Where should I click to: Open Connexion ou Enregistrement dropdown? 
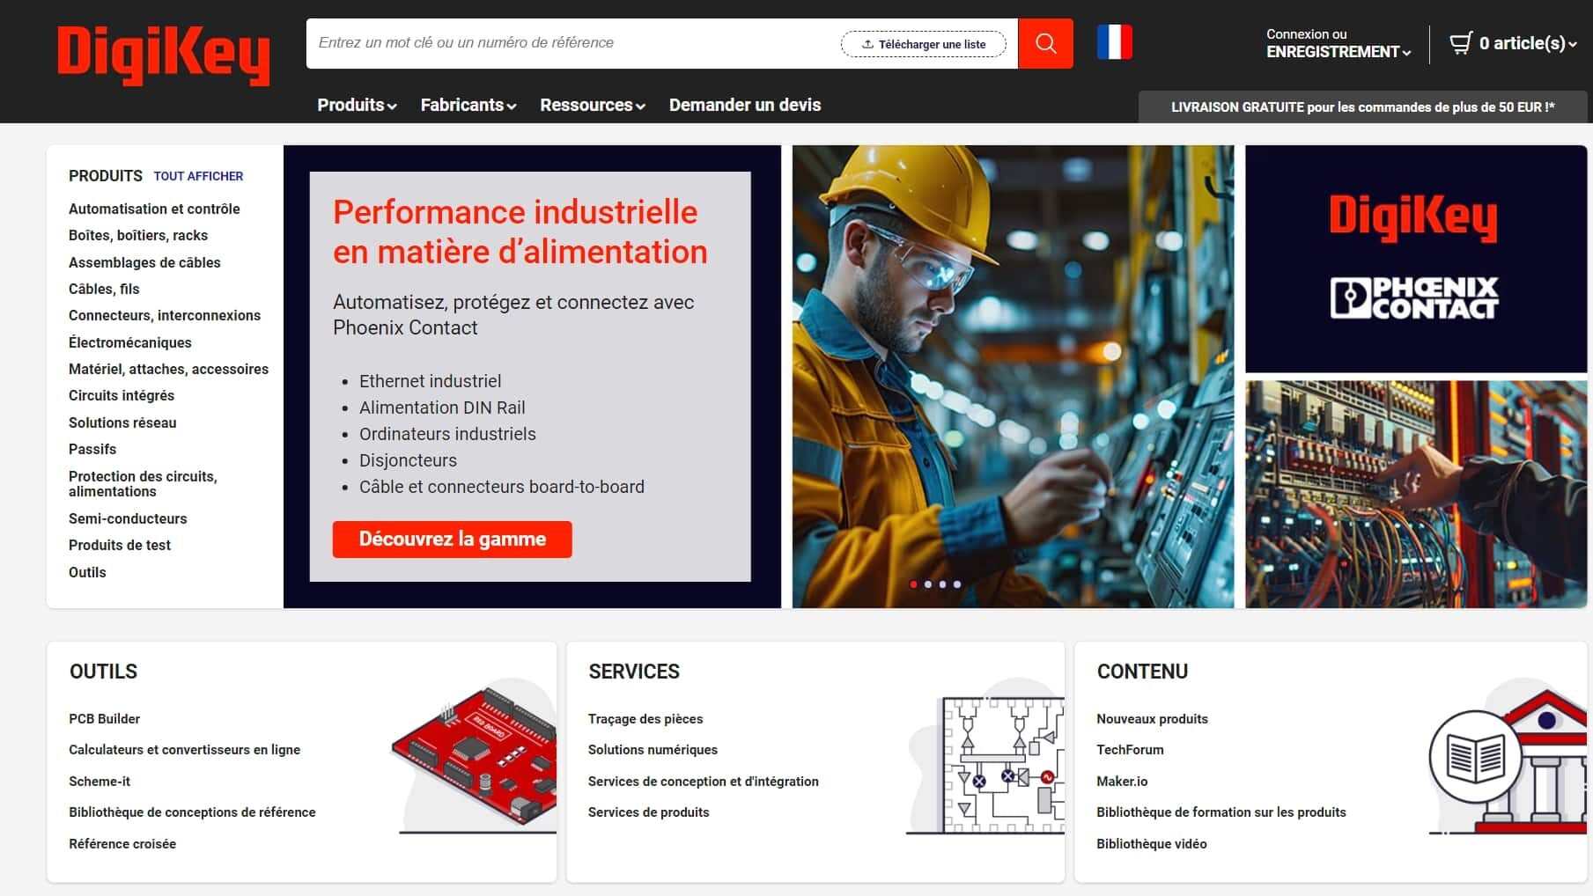click(x=1338, y=43)
